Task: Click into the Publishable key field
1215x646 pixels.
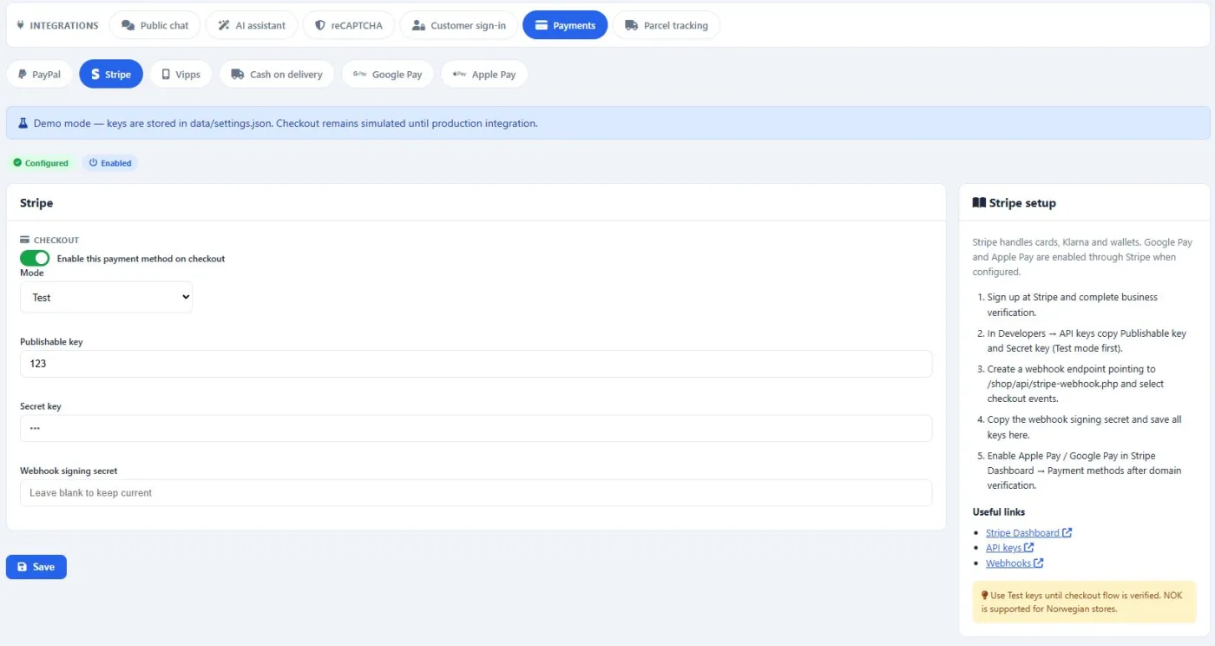Action: coord(476,364)
